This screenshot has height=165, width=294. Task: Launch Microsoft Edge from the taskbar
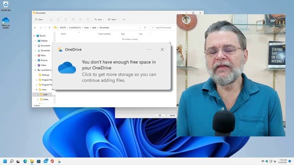pos(25,161)
